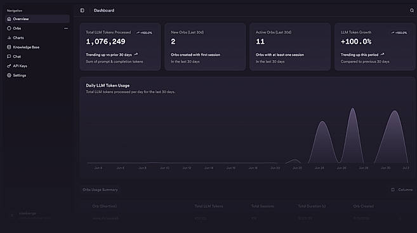Click the Orbs circle icon
417x233 pixels.
coord(9,28)
